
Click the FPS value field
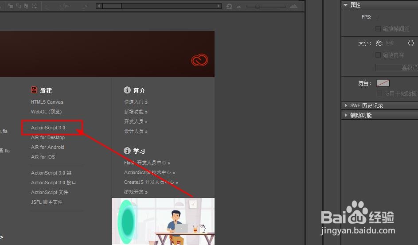point(378,17)
